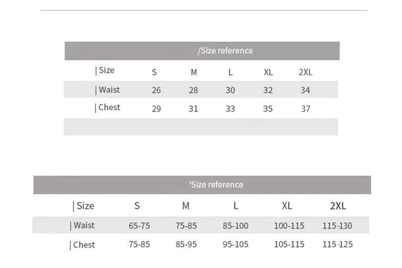Screen dimensions: 402x268
Task: Click the "2XL" column header in top table
Action: (305, 72)
